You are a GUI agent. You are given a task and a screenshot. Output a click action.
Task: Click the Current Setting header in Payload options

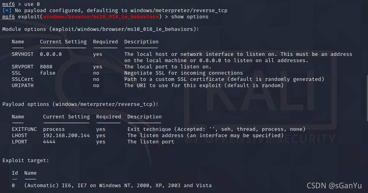(66, 117)
